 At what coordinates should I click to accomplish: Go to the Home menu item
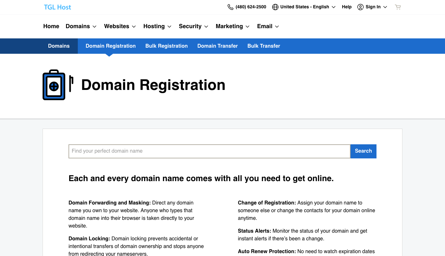(51, 26)
